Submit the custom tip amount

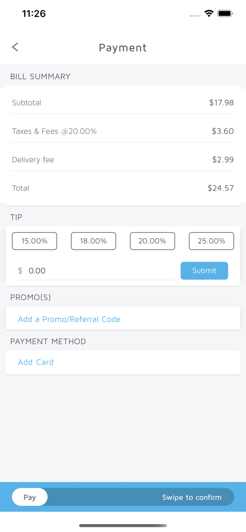(204, 271)
